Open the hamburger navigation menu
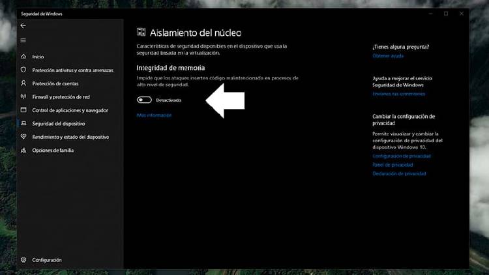This screenshot has height=275, width=489. pyautogui.click(x=23, y=40)
